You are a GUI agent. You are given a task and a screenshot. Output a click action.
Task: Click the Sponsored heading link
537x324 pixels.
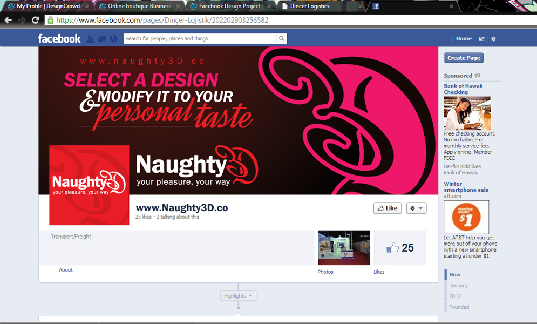point(458,76)
